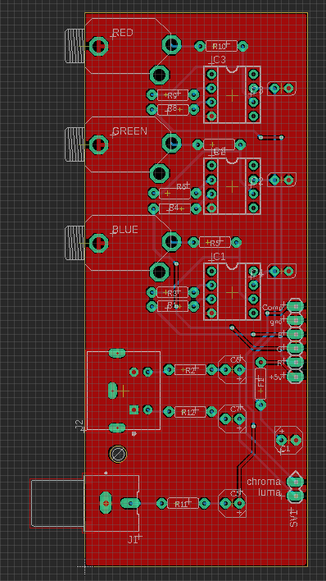This screenshot has height=581, width=326.
Task: Select the R11 resistor body
Action: [183, 503]
